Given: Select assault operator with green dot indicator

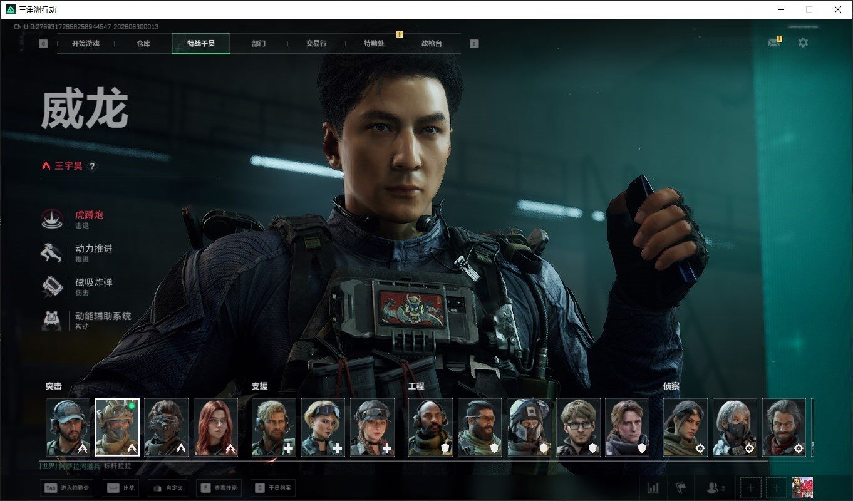Looking at the screenshot, I should (117, 427).
